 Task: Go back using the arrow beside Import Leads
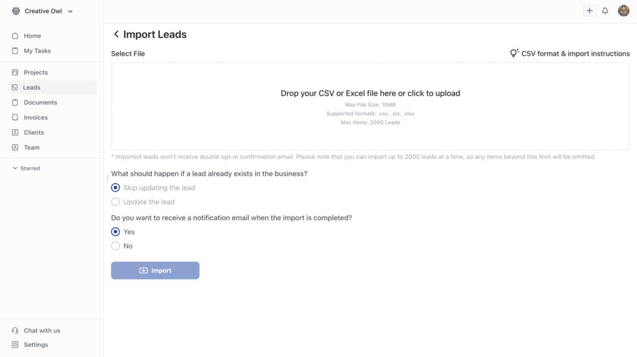(116, 35)
